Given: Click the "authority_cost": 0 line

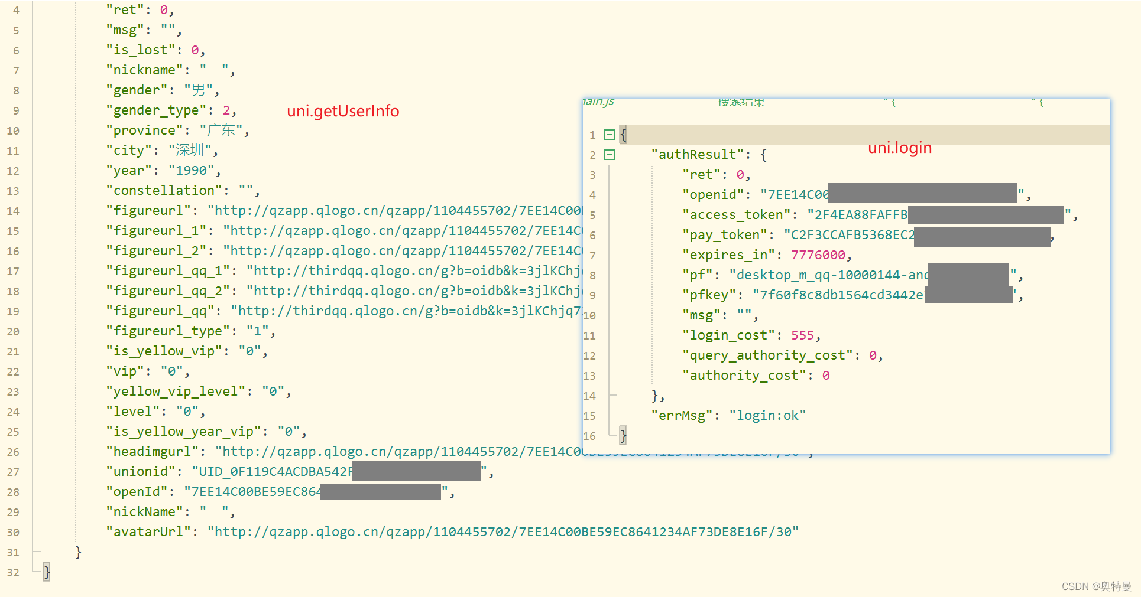Looking at the screenshot, I should click(756, 376).
